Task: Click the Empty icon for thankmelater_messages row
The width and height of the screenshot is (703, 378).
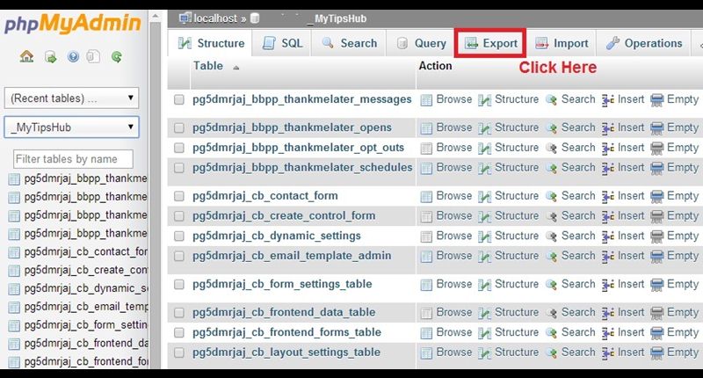Action: (656, 100)
